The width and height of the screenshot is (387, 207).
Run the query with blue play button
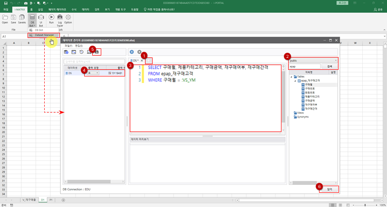(x=132, y=52)
